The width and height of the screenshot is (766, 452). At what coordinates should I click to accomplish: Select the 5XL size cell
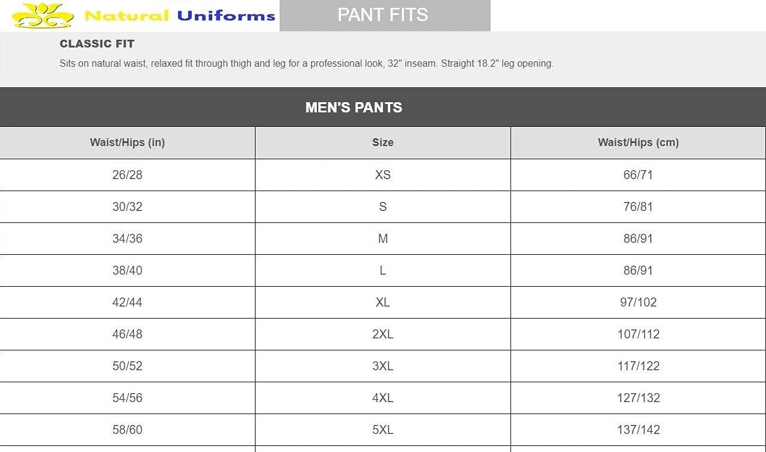click(x=382, y=430)
